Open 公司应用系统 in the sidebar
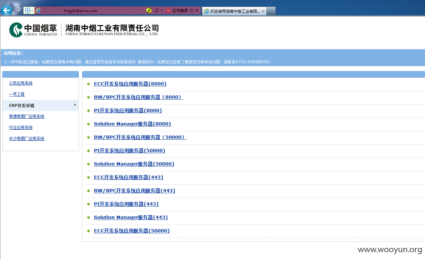Screen dimensions: 425x259 pos(21,83)
